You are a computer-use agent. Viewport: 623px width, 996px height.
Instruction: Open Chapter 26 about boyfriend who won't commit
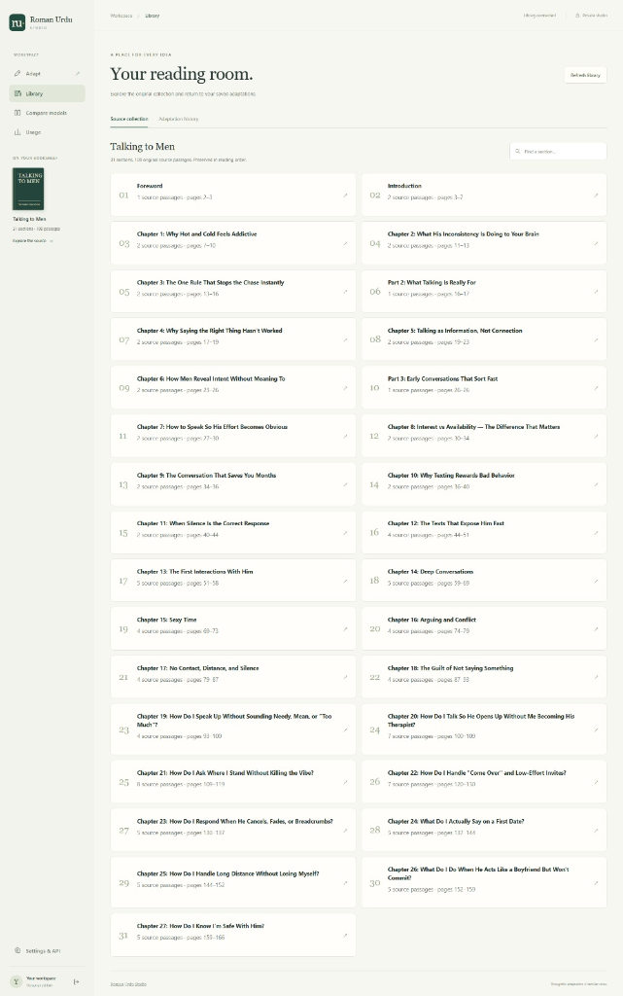pyautogui.click(x=484, y=882)
